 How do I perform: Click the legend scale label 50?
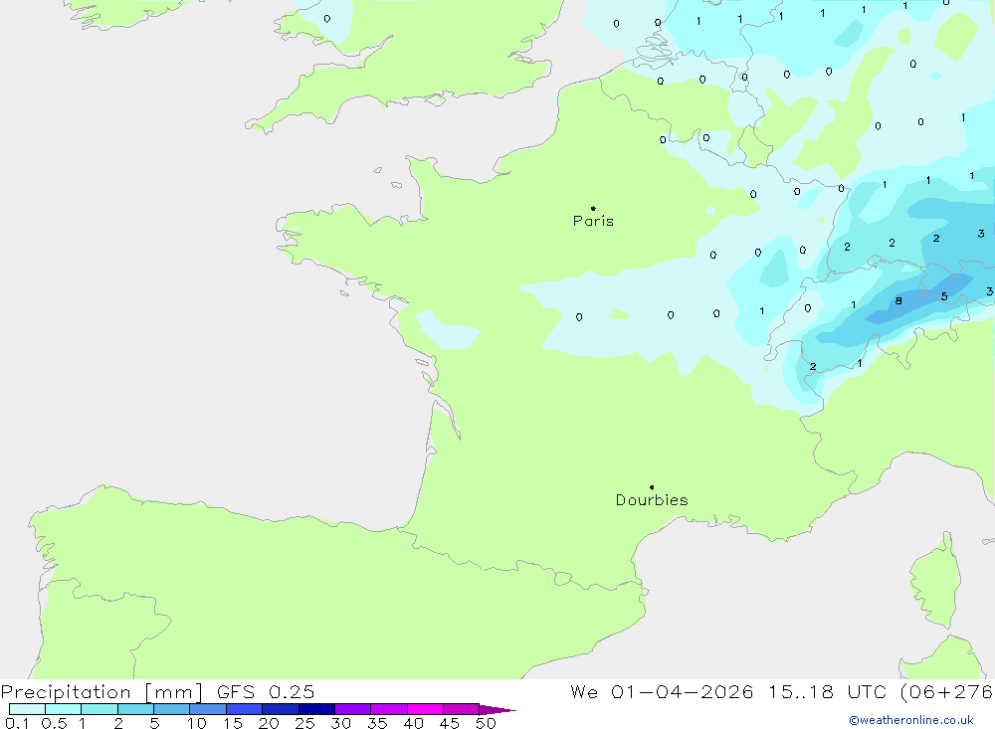coord(486,723)
